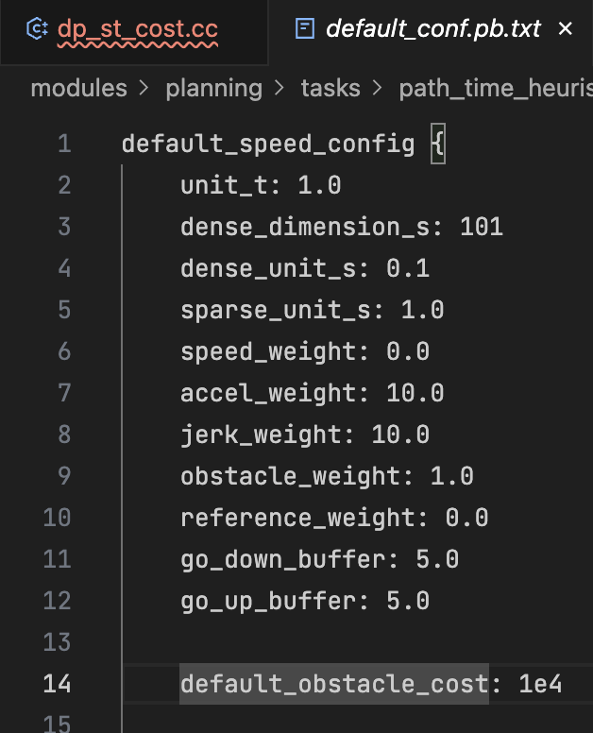Screen dimensions: 593x733
Task: Click the highlighted default_obstacle_cost key
Action: point(334,684)
